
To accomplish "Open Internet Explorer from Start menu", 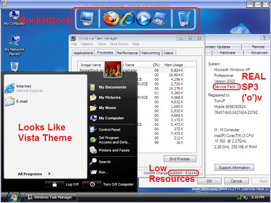I will pos(24,88).
